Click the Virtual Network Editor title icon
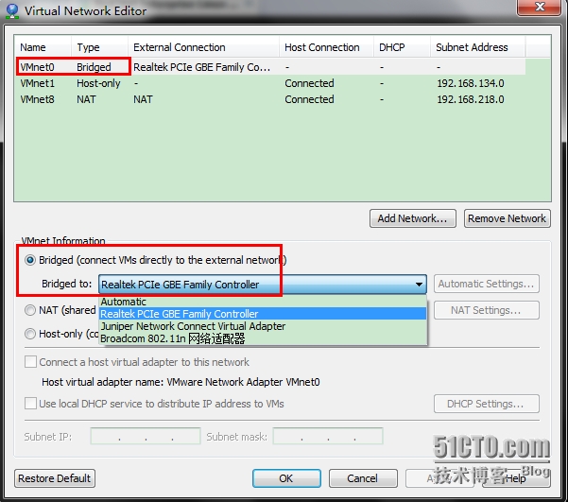568x502 pixels. click(12, 11)
